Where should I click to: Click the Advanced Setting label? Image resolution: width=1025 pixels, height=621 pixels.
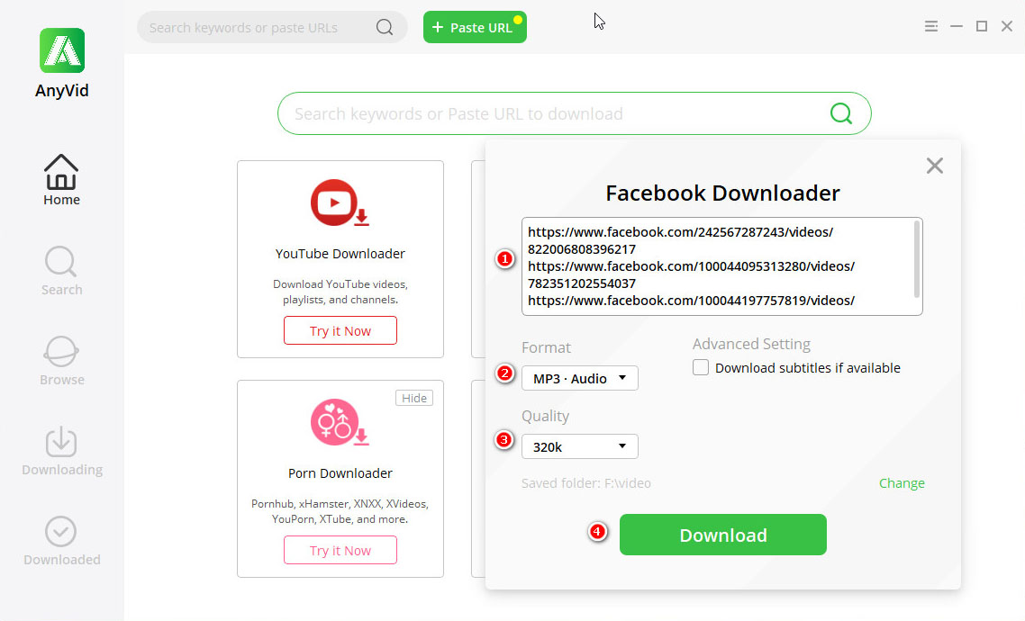click(751, 344)
